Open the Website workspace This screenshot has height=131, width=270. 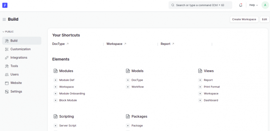(x=22, y=83)
